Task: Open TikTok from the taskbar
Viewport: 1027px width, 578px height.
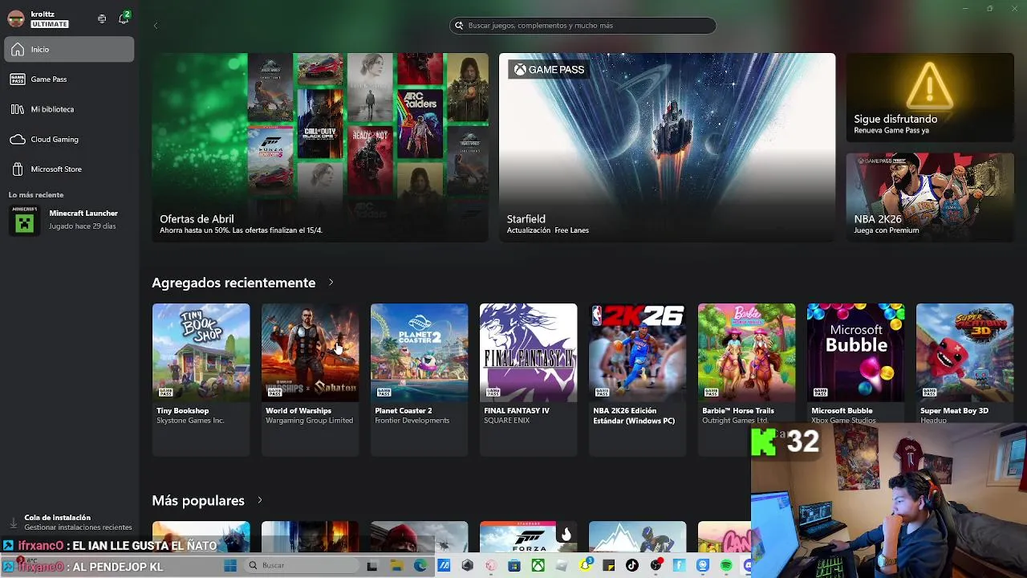Action: coord(632,565)
